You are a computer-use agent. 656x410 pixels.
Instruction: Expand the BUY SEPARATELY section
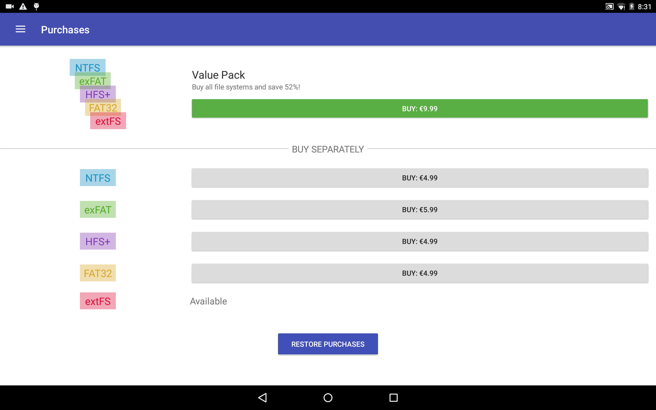click(327, 148)
